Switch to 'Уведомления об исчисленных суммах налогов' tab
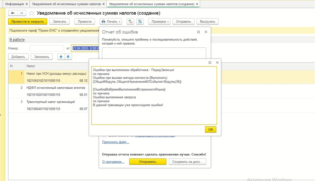Screen dimensions: 315x181 pyautogui.click(x=66, y=4)
